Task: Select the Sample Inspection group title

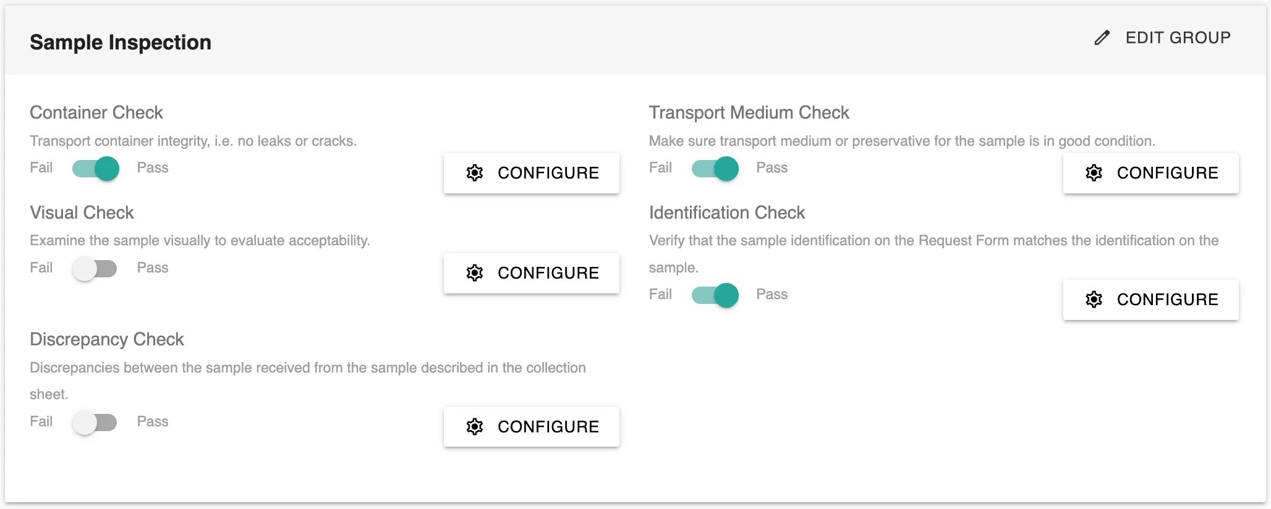Action: coord(121,42)
